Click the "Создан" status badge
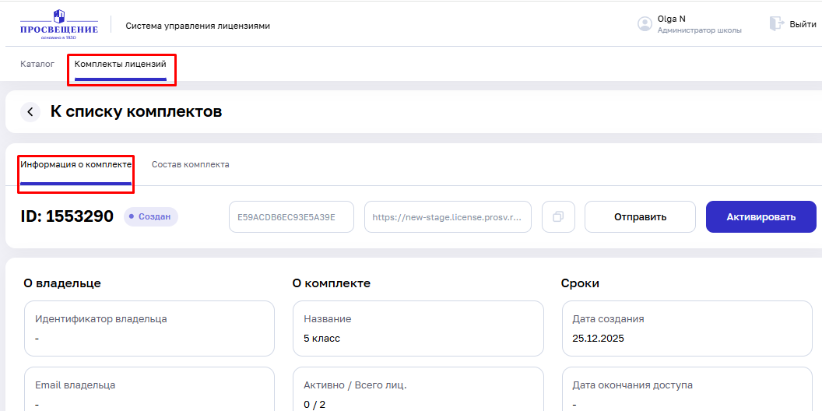The width and height of the screenshot is (822, 411). (x=151, y=216)
